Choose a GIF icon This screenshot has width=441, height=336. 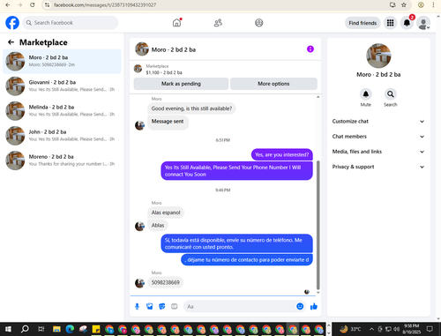175,307
